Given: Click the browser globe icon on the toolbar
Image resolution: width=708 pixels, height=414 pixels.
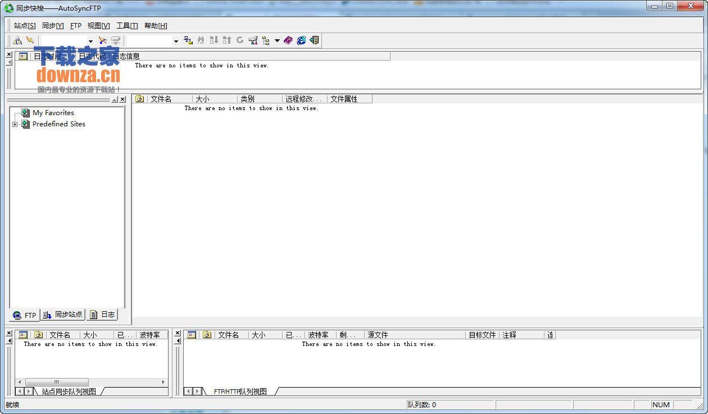Looking at the screenshot, I should [301, 40].
